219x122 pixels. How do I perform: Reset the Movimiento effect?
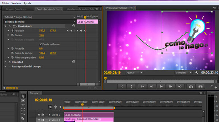(74, 26)
